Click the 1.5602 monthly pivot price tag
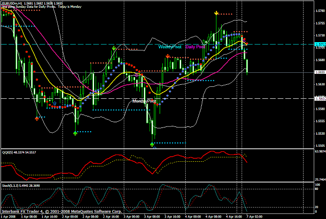The height and width of the screenshot is (219, 326). click(320, 99)
